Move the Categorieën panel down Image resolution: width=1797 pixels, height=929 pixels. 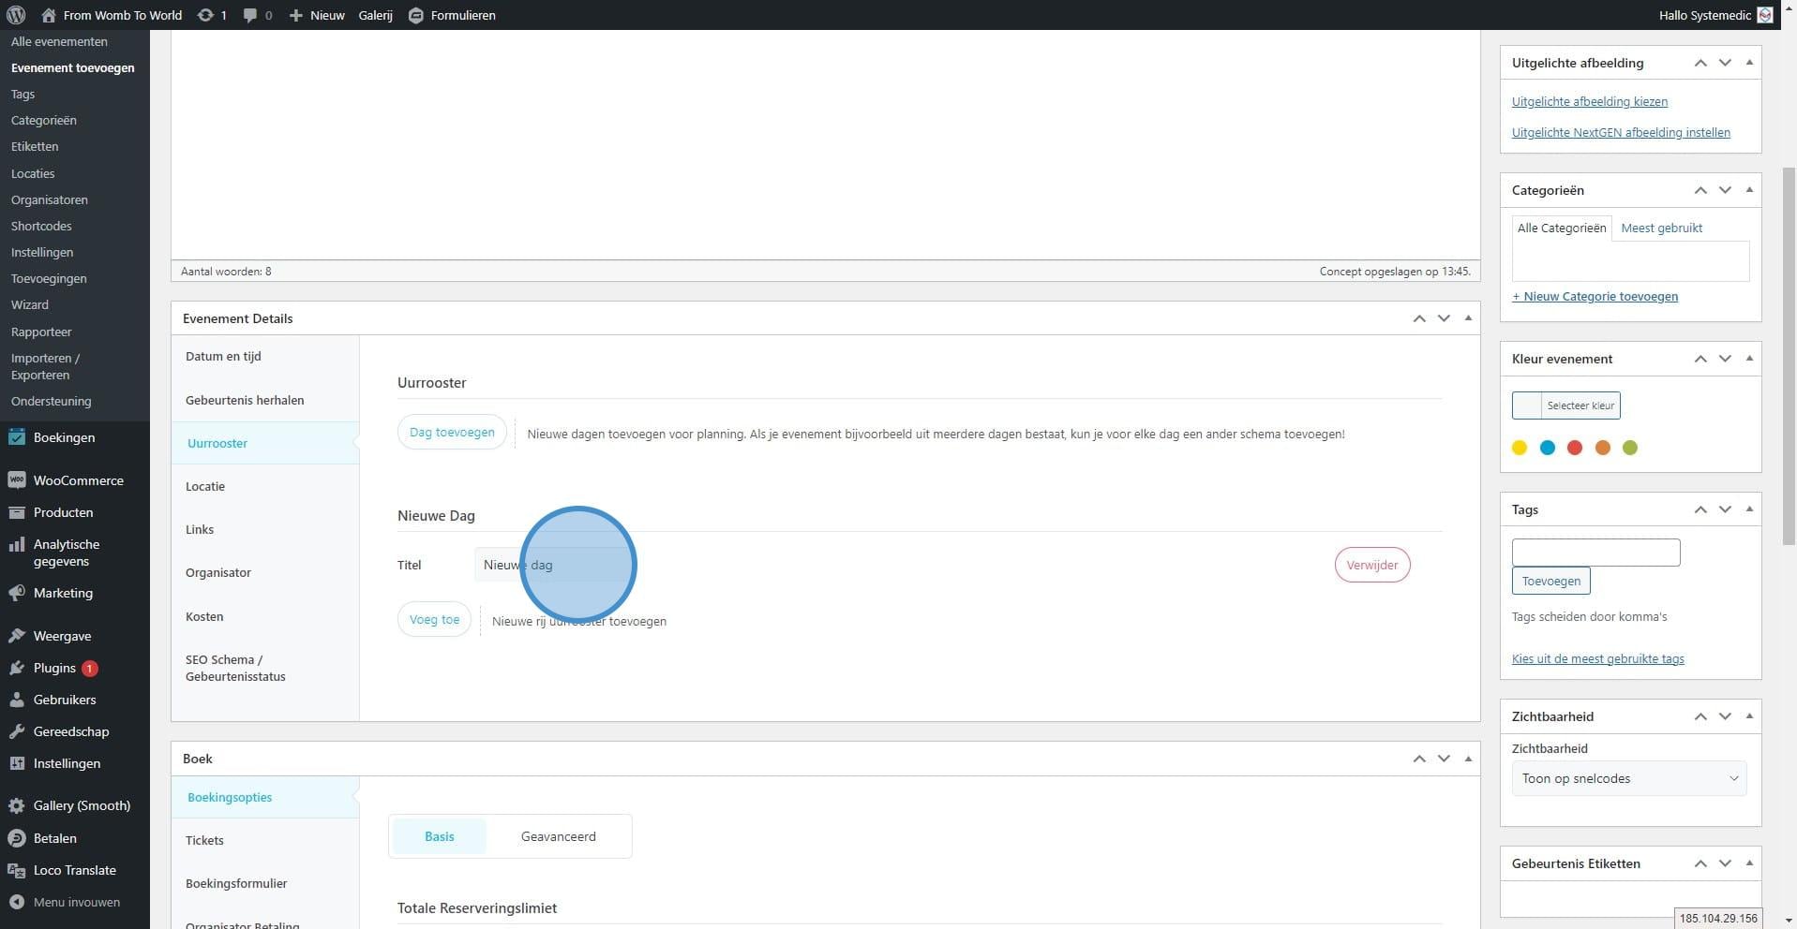(1725, 190)
